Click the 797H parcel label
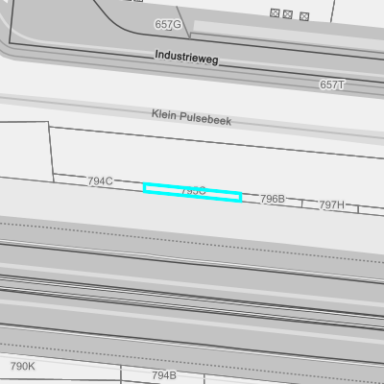 point(332,204)
